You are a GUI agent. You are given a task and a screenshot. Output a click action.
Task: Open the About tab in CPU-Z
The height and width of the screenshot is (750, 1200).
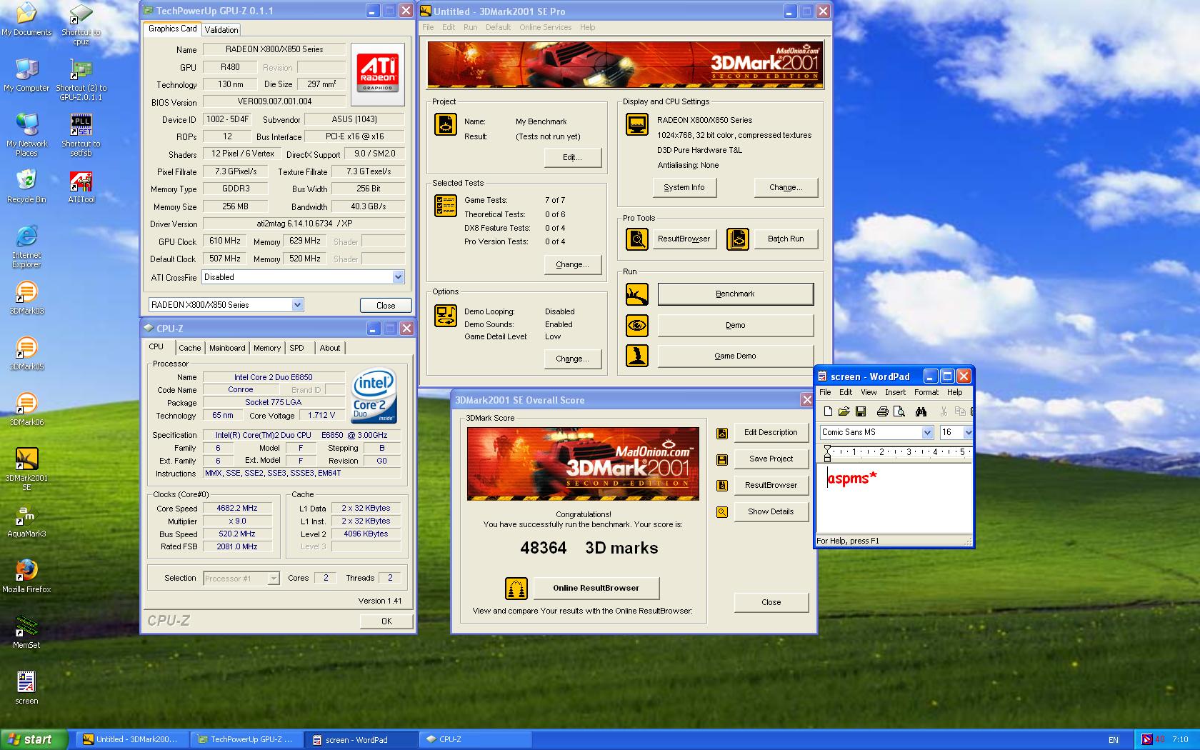click(x=330, y=348)
